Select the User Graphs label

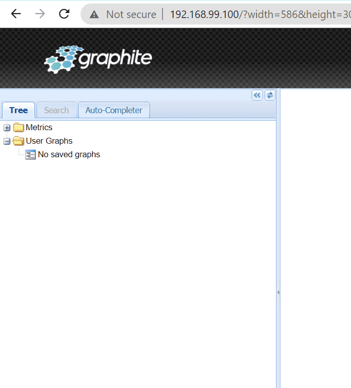click(x=49, y=141)
